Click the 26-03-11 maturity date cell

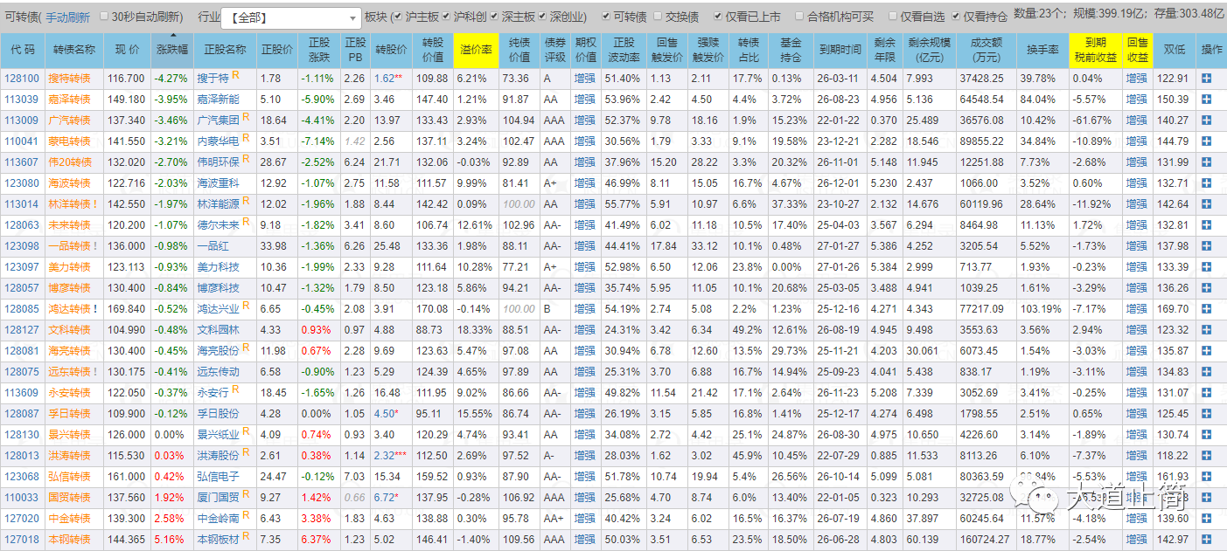tap(840, 79)
